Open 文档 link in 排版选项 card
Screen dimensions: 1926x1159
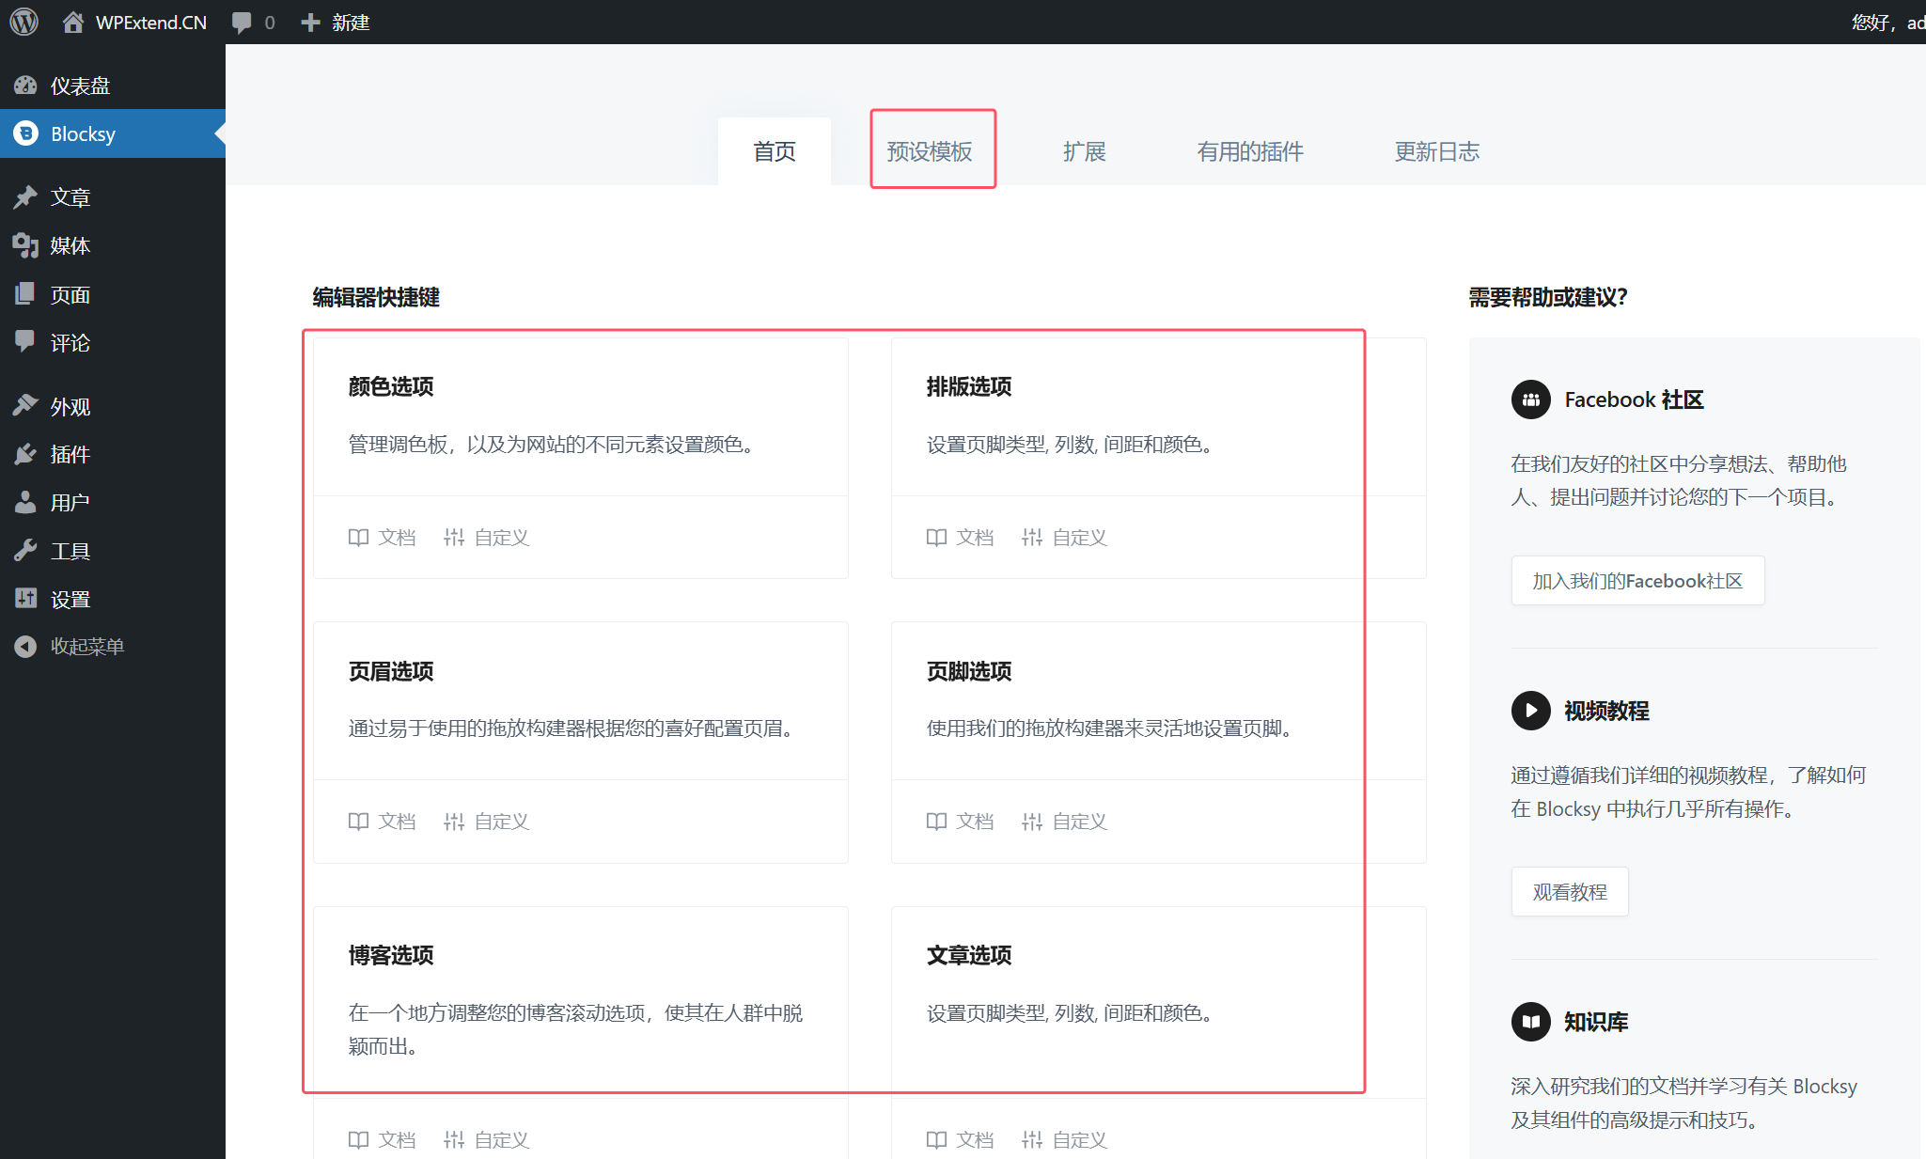point(960,538)
